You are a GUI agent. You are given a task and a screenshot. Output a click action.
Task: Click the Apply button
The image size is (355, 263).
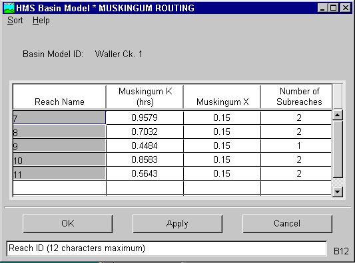[177, 224]
